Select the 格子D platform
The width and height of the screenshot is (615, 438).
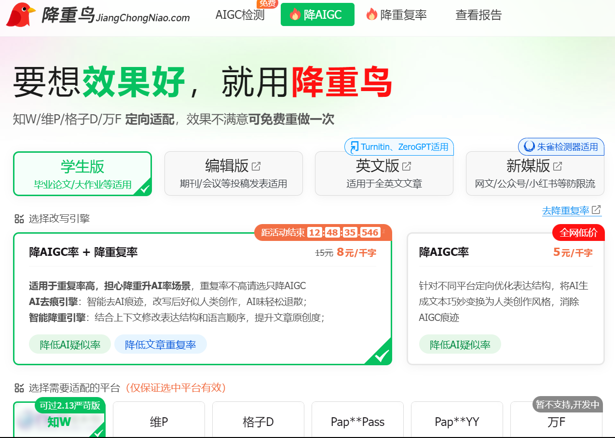pos(258,420)
